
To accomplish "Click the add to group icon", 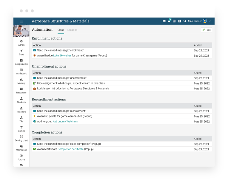I will (34, 121).
